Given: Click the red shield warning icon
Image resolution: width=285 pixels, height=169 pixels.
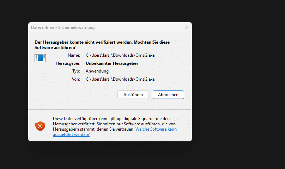Looking at the screenshot, I should tap(40, 126).
